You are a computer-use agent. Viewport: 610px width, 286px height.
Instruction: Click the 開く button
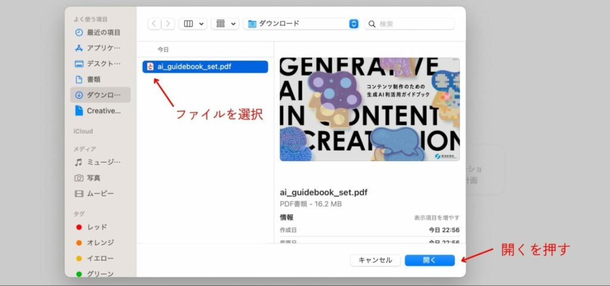click(x=430, y=260)
